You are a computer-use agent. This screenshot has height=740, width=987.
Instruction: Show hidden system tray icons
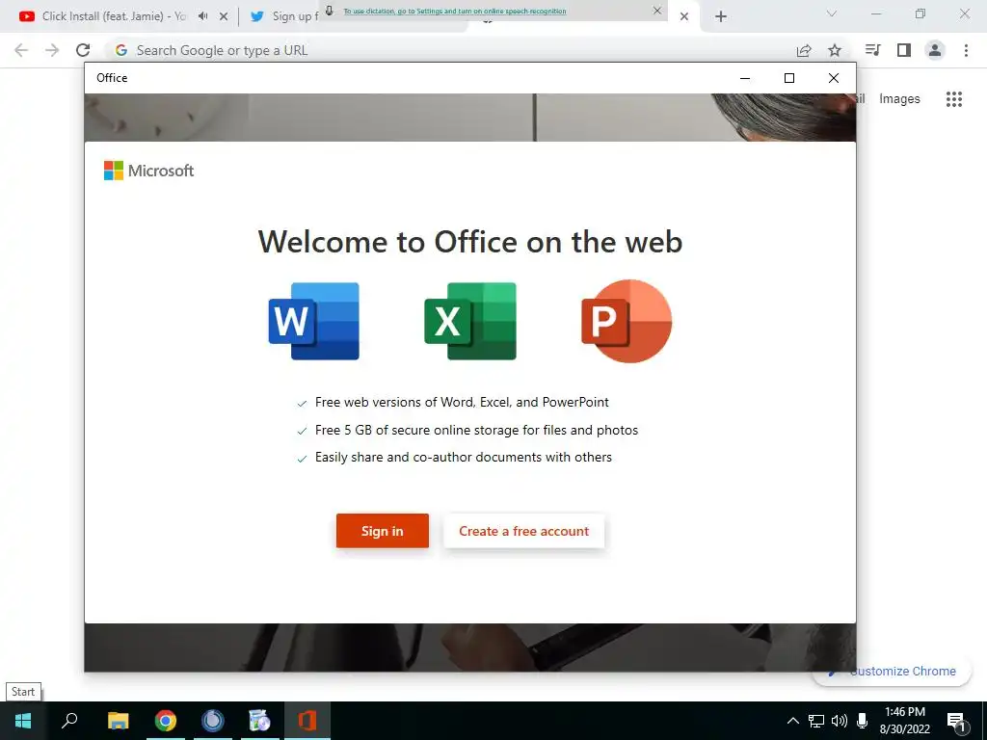793,721
